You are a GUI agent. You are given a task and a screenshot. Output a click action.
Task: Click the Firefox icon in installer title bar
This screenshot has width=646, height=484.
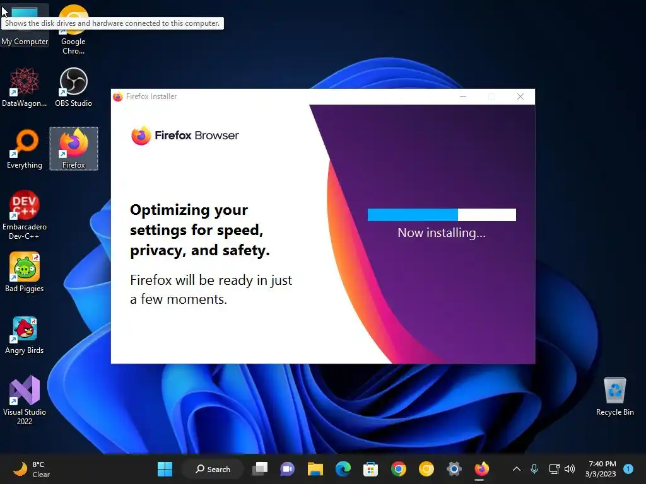(118, 96)
